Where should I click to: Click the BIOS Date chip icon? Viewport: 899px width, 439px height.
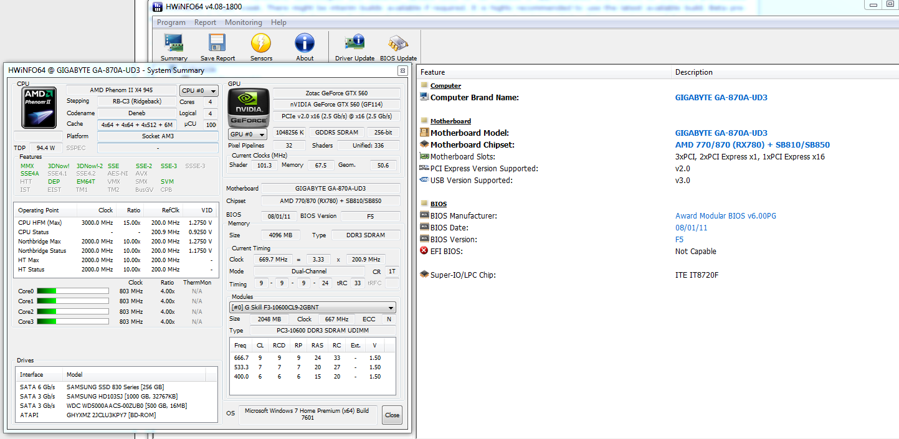click(x=424, y=227)
